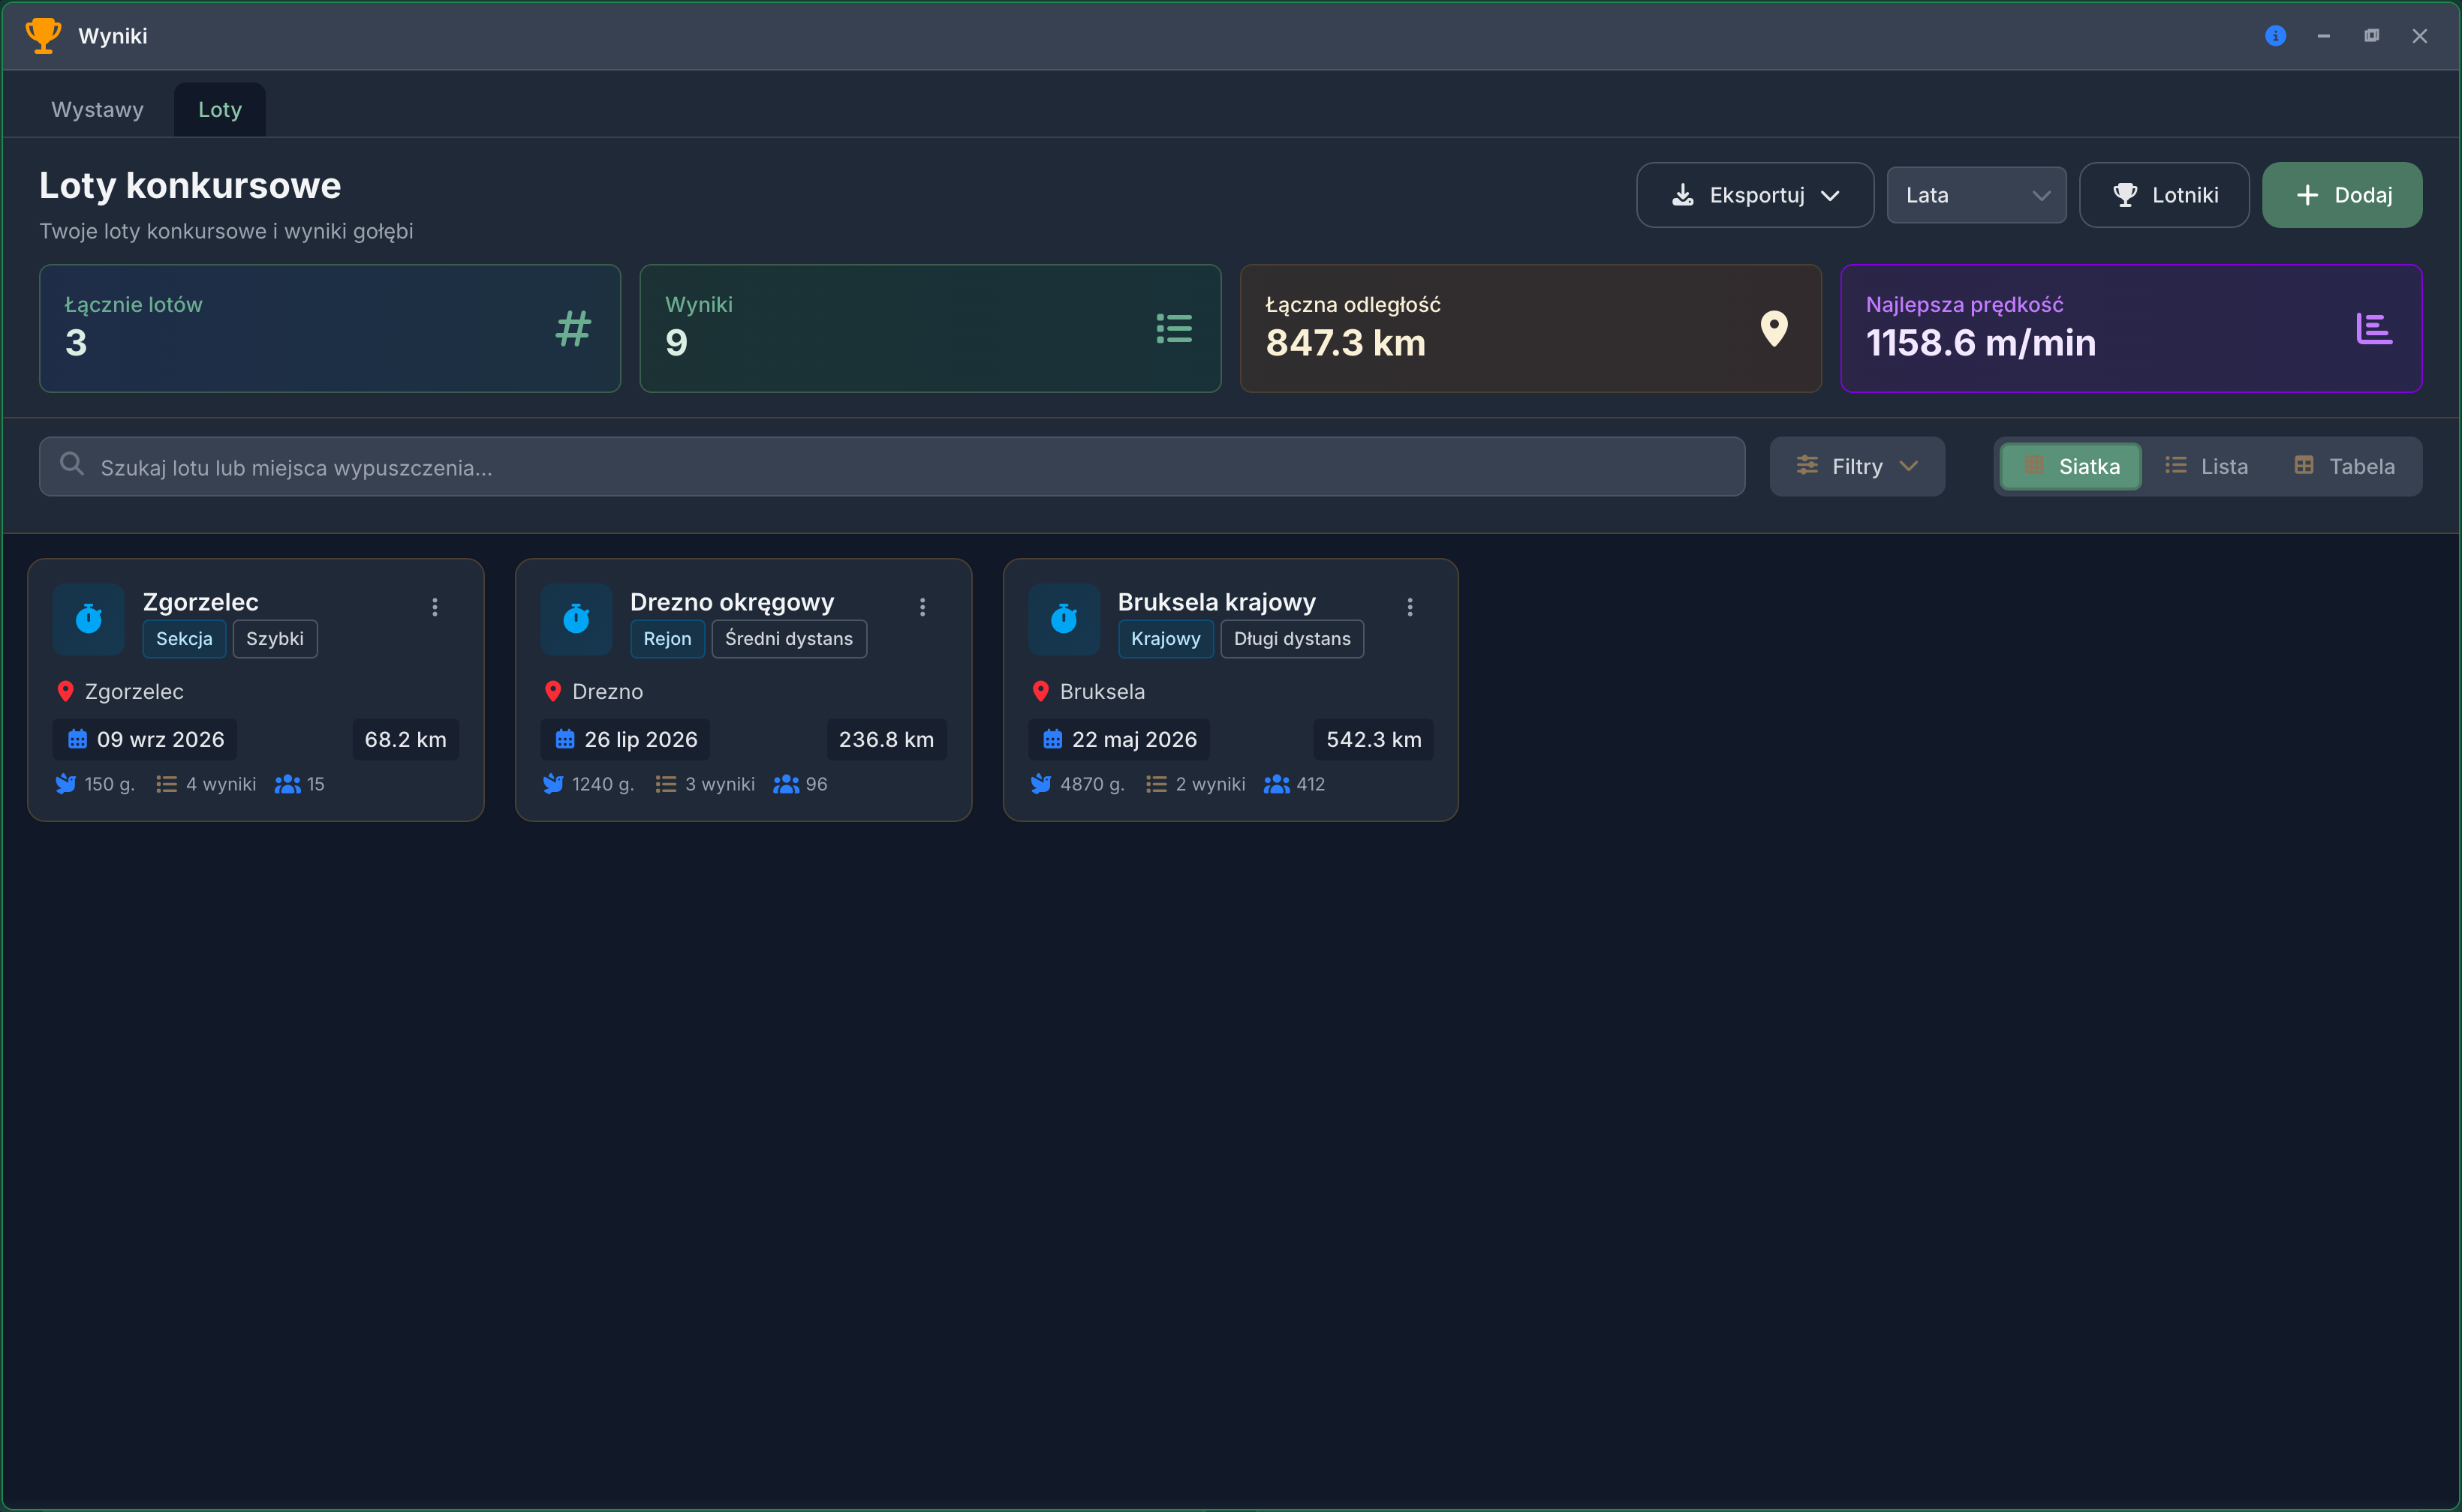The height and width of the screenshot is (1512, 2462).
Task: Switch to Lista view
Action: tap(2206, 467)
